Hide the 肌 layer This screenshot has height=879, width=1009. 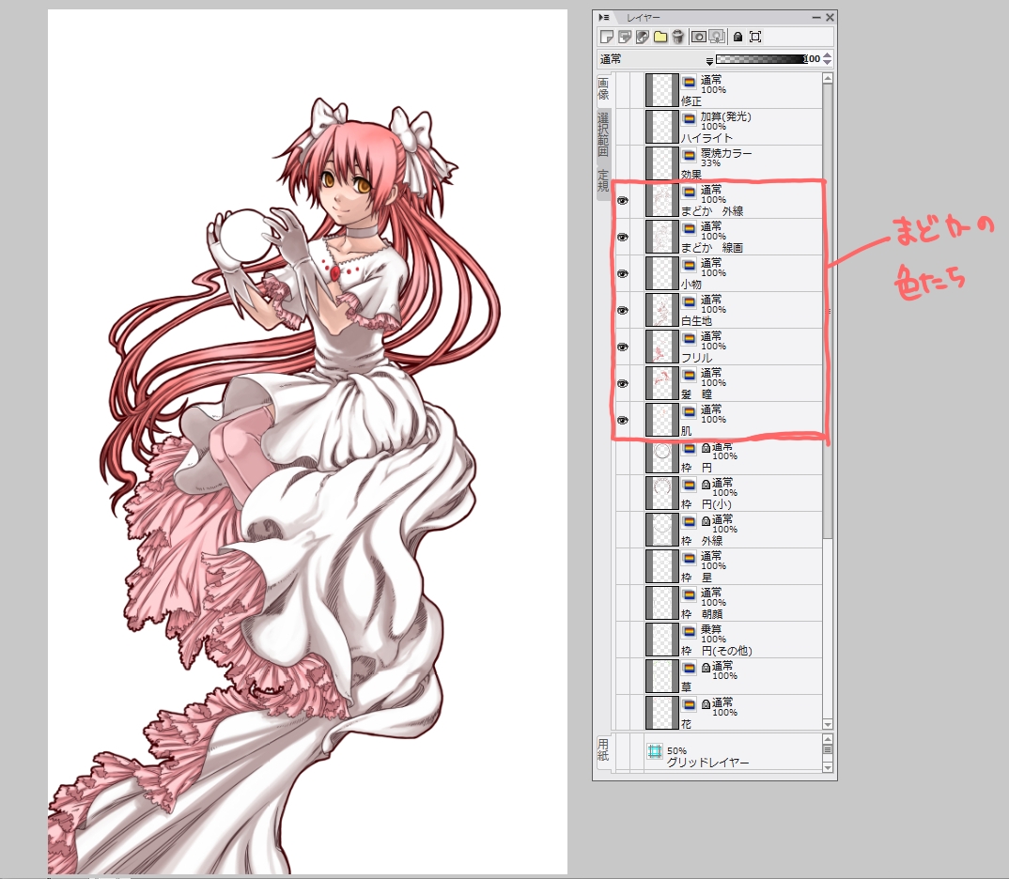pos(622,421)
